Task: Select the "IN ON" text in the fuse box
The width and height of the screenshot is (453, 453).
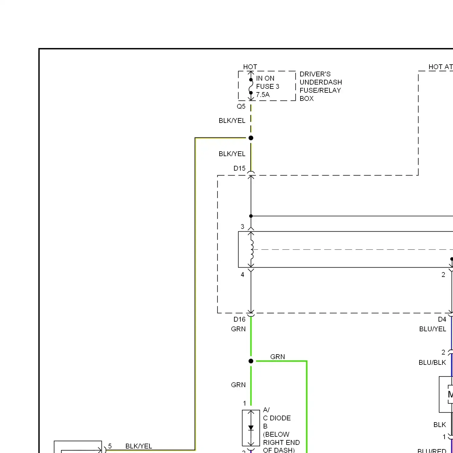Action: 265,78
